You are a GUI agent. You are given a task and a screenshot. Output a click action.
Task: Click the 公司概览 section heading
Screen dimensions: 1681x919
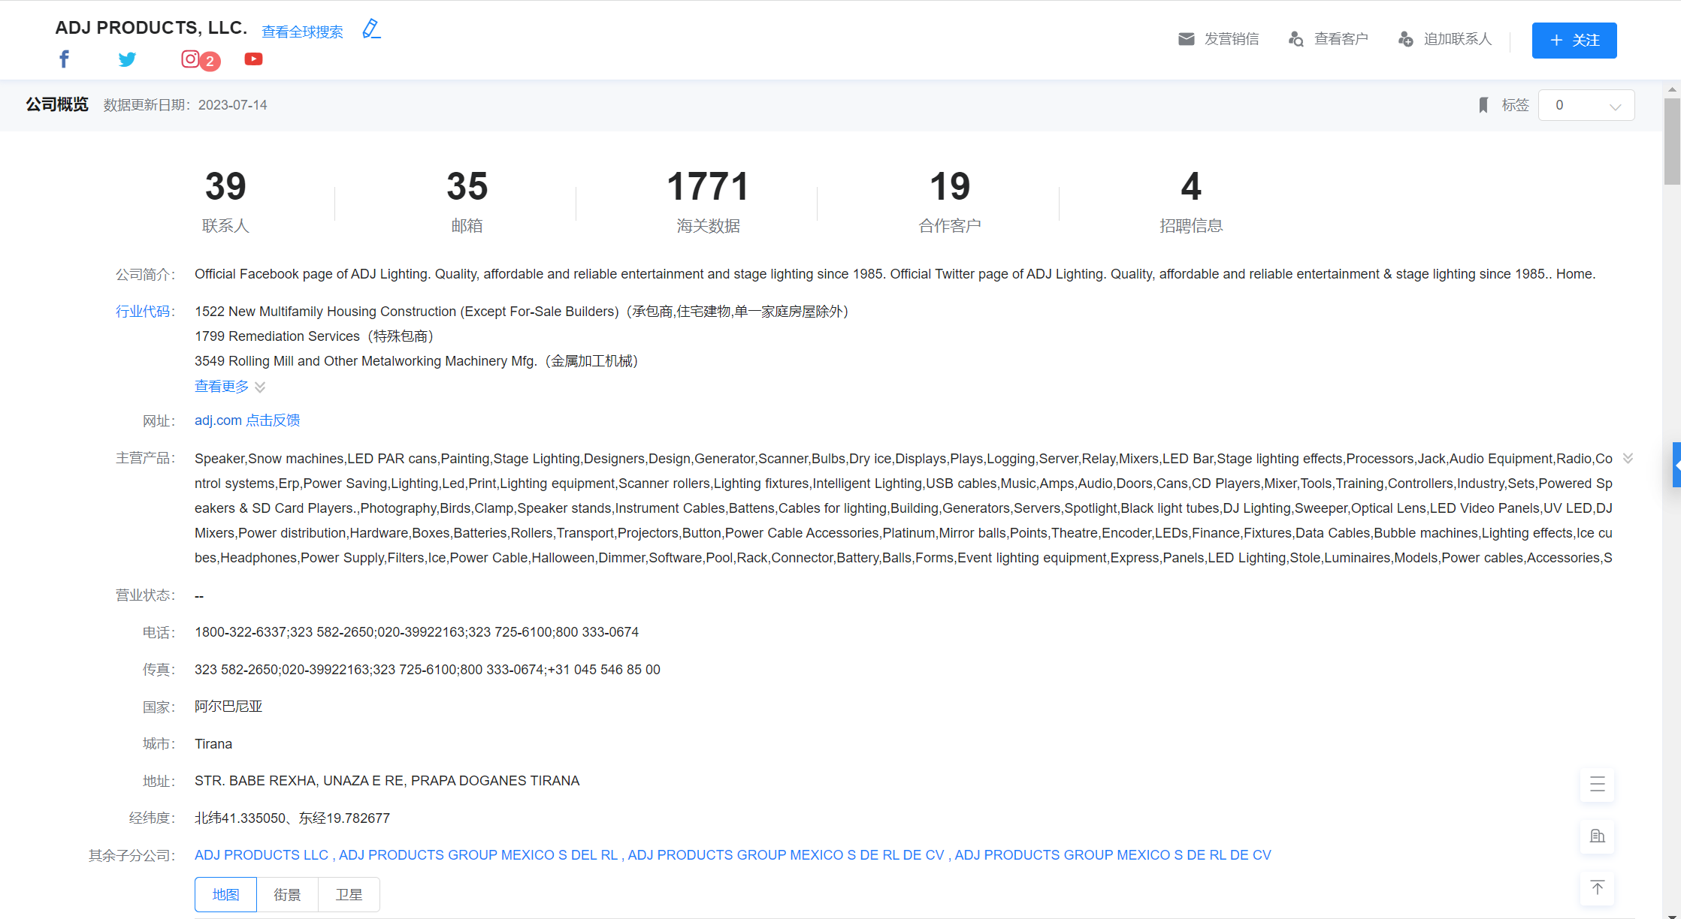57,104
